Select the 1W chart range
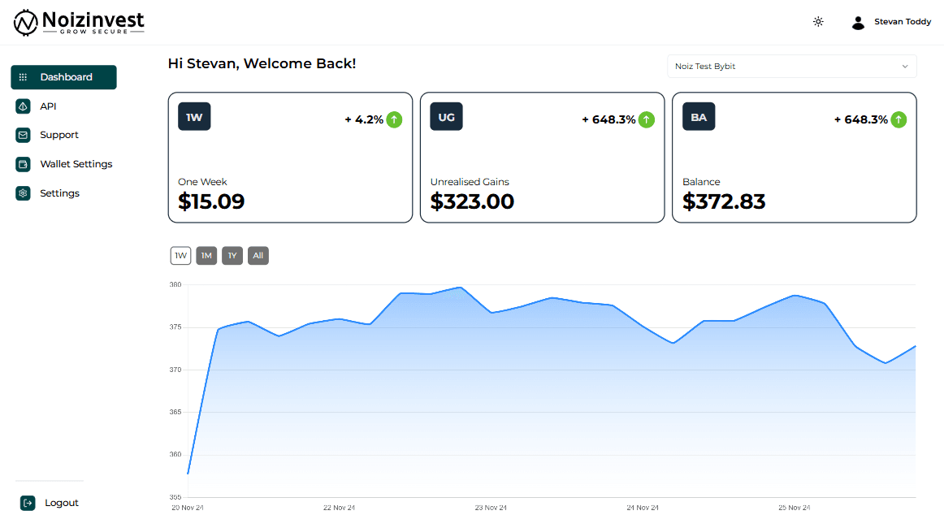Image resolution: width=944 pixels, height=528 pixels. [180, 256]
